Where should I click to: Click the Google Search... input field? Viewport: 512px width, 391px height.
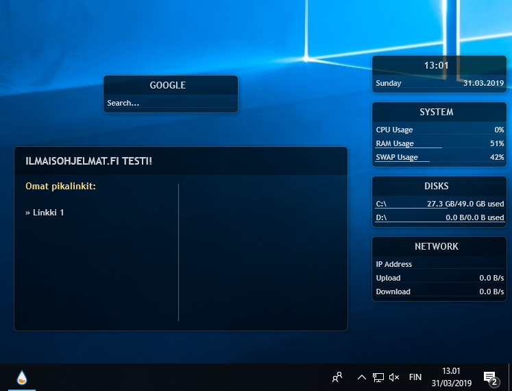(171, 103)
